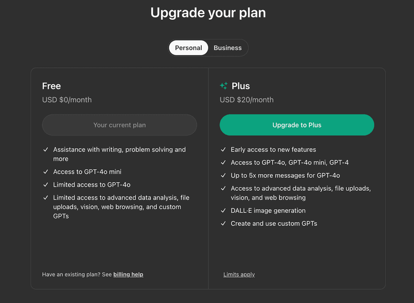Click the checkmark next to DALL·E image generation
Viewport: 414px width, 303px height.
pyautogui.click(x=224, y=210)
